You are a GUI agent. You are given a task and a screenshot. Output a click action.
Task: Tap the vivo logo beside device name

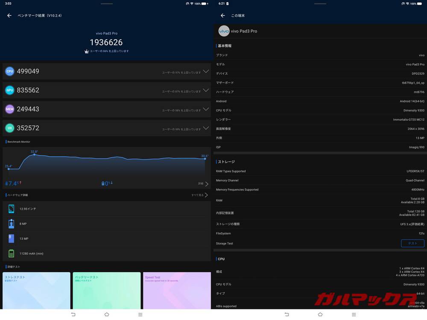click(224, 30)
